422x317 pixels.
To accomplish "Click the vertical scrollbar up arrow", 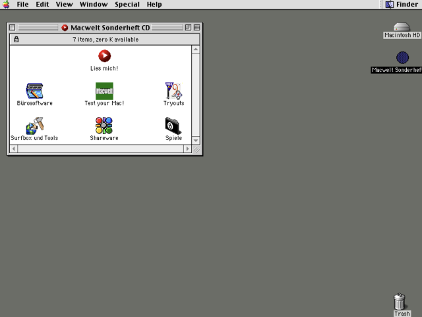I will click(x=196, y=50).
